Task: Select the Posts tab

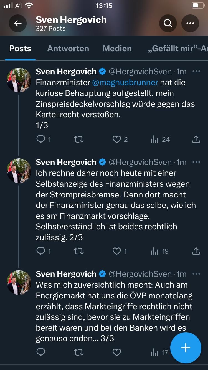Action: pyautogui.click(x=20, y=49)
